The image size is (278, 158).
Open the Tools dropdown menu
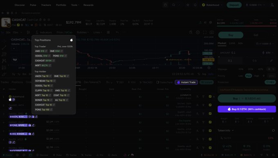point(75,5)
